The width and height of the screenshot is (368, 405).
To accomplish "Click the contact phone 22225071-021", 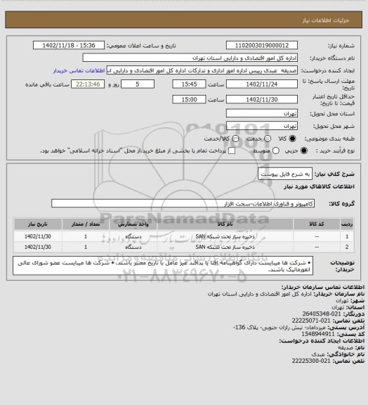I will pos(311,321).
